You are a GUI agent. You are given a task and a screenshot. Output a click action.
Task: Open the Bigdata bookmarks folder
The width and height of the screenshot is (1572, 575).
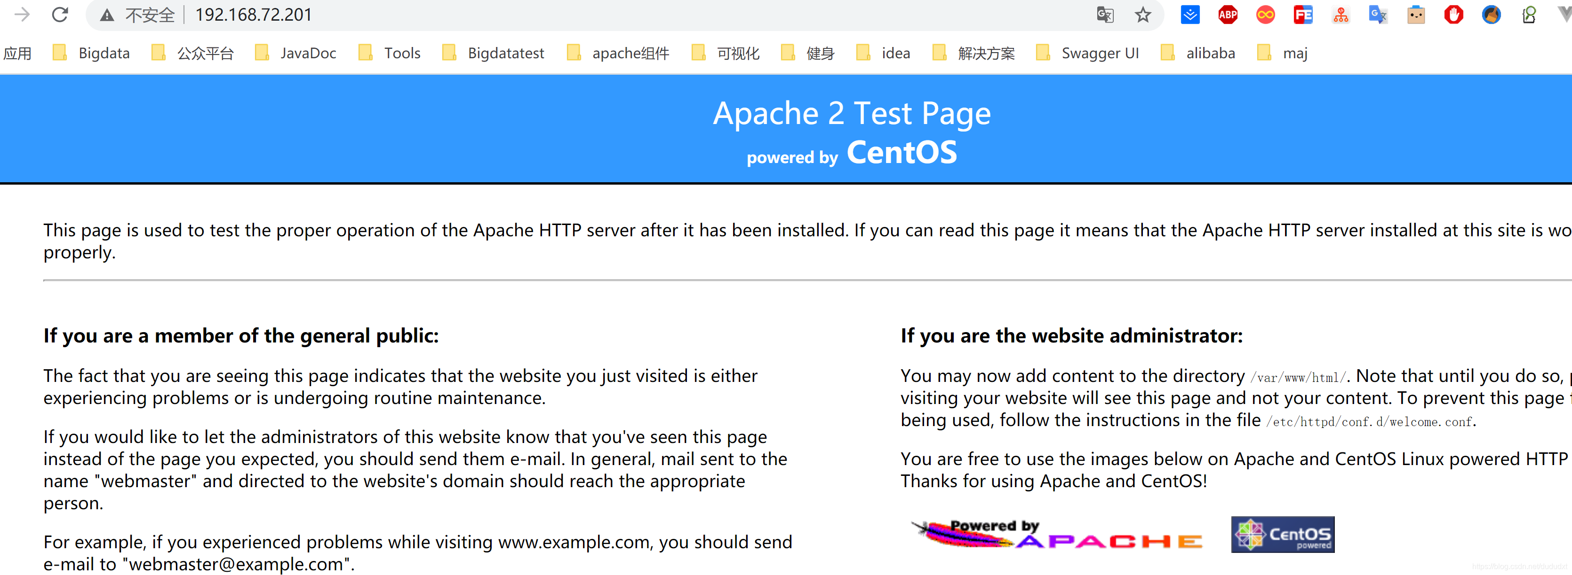point(92,54)
